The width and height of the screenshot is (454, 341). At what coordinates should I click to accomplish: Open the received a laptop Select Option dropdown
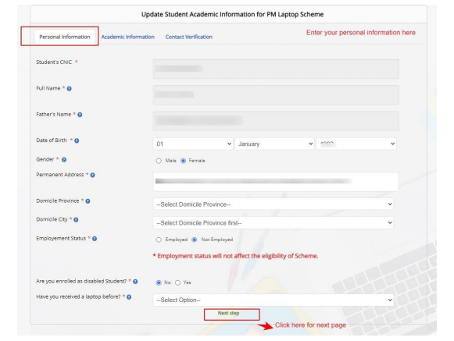pos(273,300)
